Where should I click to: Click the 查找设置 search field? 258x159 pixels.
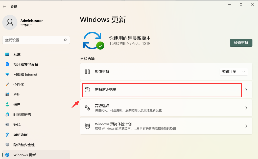36,40
